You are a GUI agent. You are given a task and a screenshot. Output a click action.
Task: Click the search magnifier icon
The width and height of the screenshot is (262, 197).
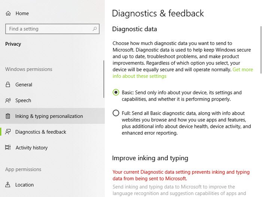[x=95, y=29]
